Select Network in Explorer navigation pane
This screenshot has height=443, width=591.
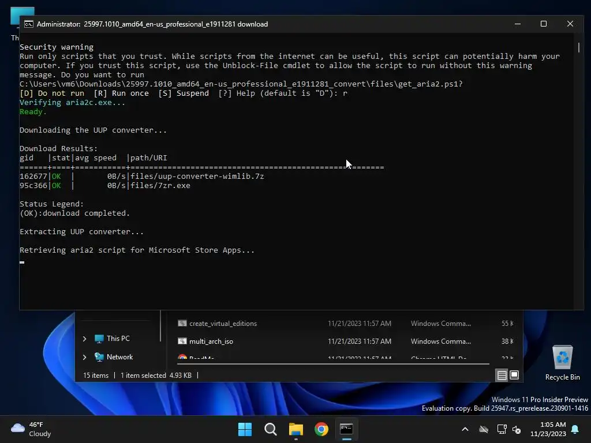coord(119,357)
